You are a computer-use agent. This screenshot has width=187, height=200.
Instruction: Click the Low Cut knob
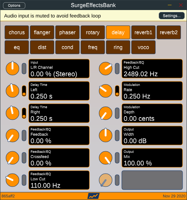point(12,180)
